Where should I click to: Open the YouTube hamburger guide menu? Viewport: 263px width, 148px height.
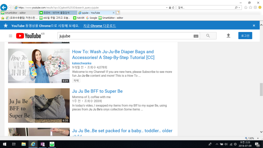pos(11,36)
